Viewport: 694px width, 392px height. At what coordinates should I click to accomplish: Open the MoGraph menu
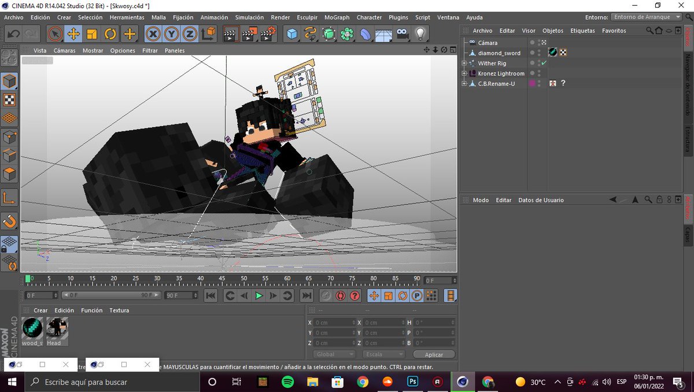pos(337,17)
